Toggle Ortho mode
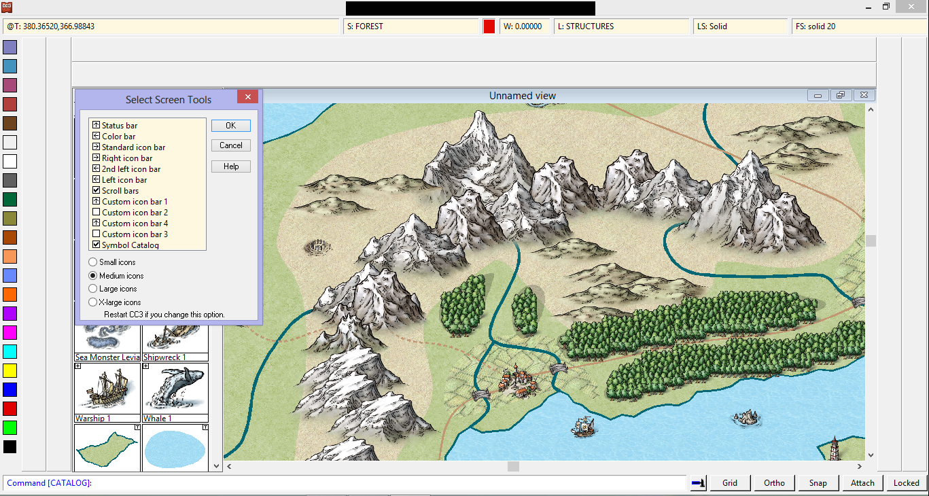 [x=774, y=483]
